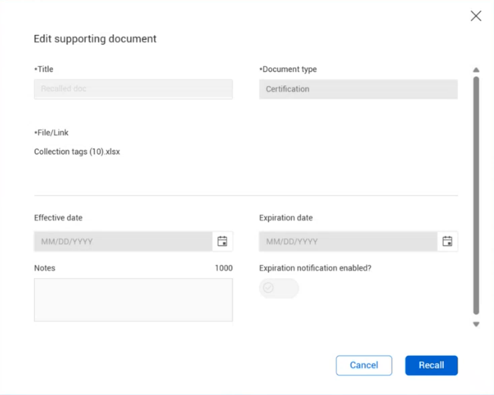This screenshot has width=494, height=395.
Task: Click the Title field with Recalled doc
Action: [133, 89]
